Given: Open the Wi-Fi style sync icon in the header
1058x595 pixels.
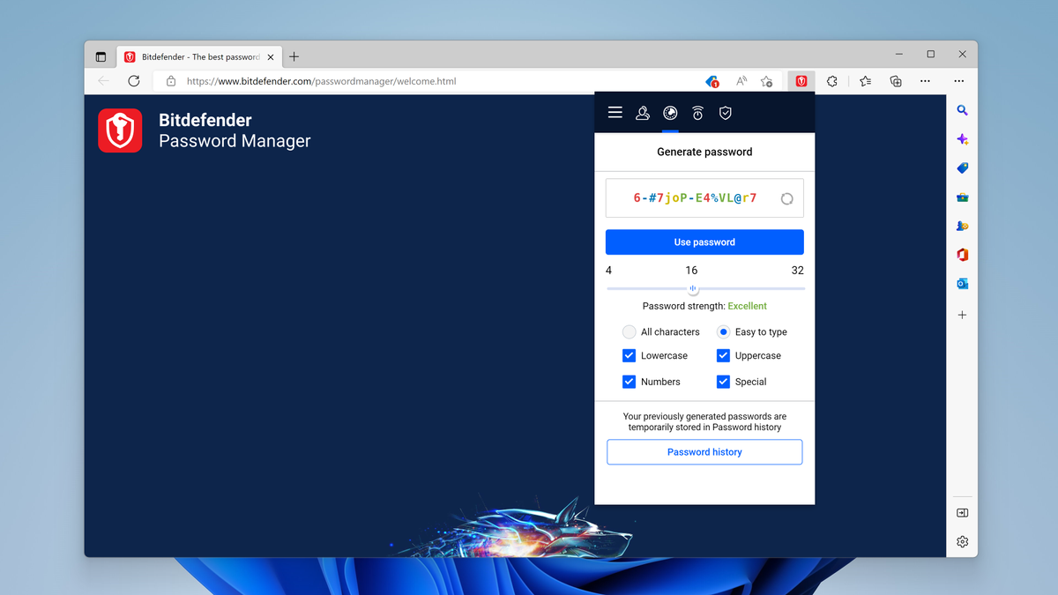Looking at the screenshot, I should pos(697,113).
